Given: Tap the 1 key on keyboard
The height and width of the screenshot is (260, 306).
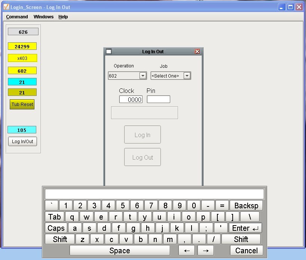Looking at the screenshot, I should 66,205.
